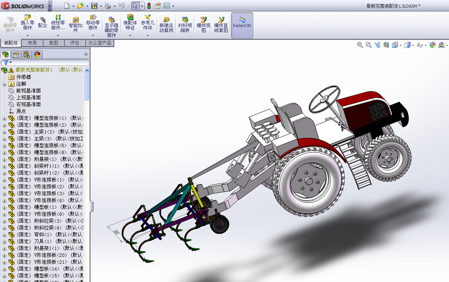
Task: Click the 配合 (Mate) tool
Action: point(42,22)
